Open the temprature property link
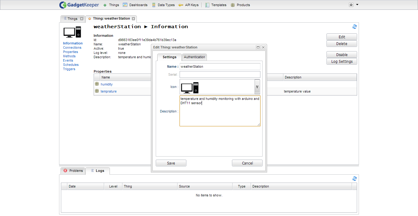418x216 pixels. [109, 91]
